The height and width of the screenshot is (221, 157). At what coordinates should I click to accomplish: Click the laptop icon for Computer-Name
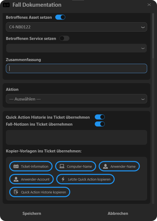tap(62, 166)
